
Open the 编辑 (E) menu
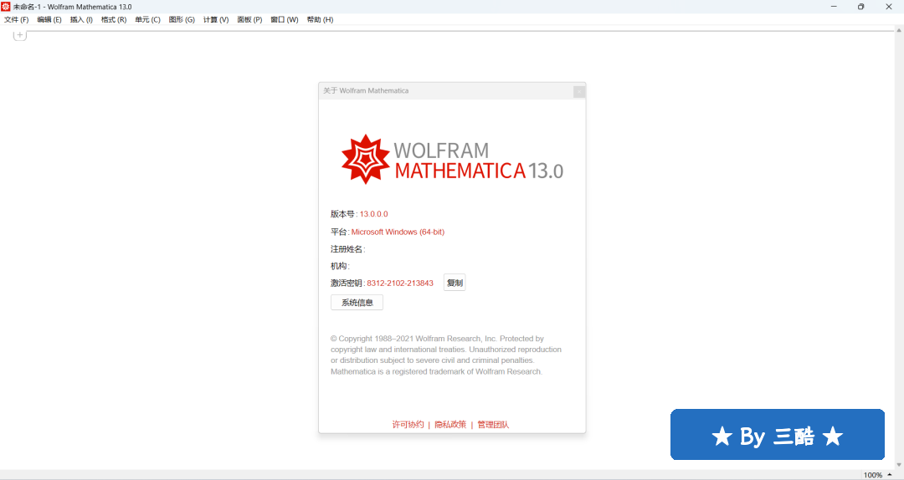49,19
